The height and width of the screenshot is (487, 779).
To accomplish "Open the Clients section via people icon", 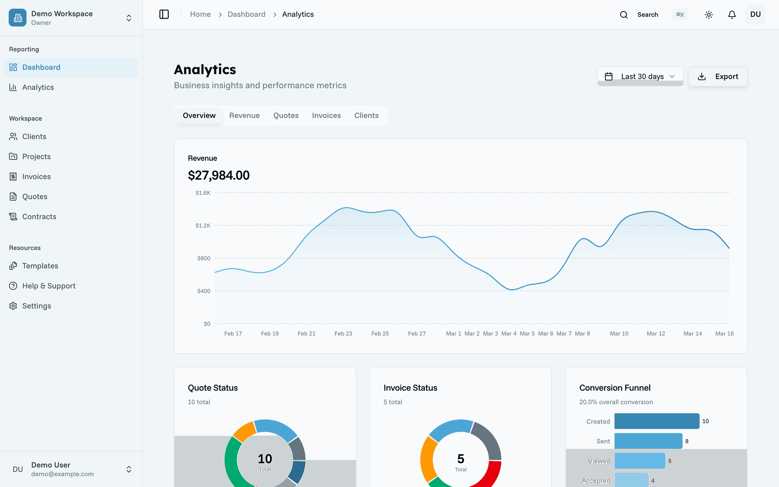I will click(13, 136).
